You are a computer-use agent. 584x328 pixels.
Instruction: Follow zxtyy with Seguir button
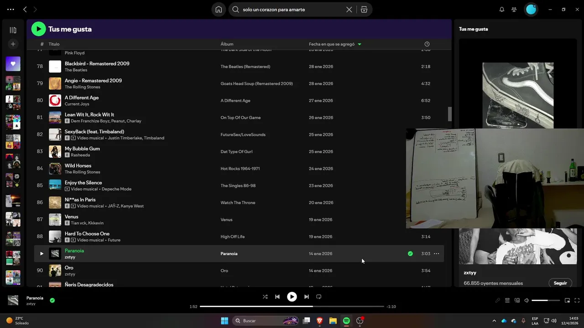(560, 283)
